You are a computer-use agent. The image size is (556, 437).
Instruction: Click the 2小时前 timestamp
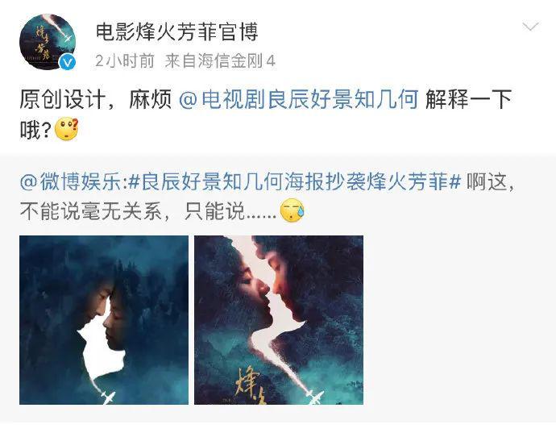point(125,61)
